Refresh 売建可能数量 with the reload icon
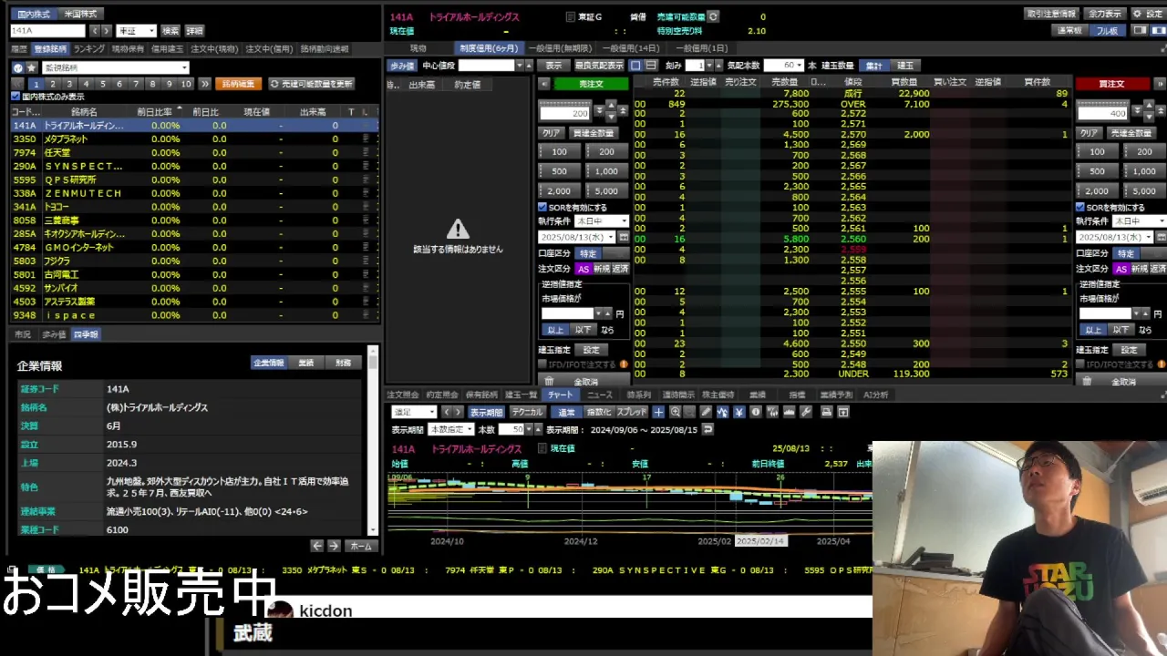The height and width of the screenshot is (656, 1167). point(713,16)
